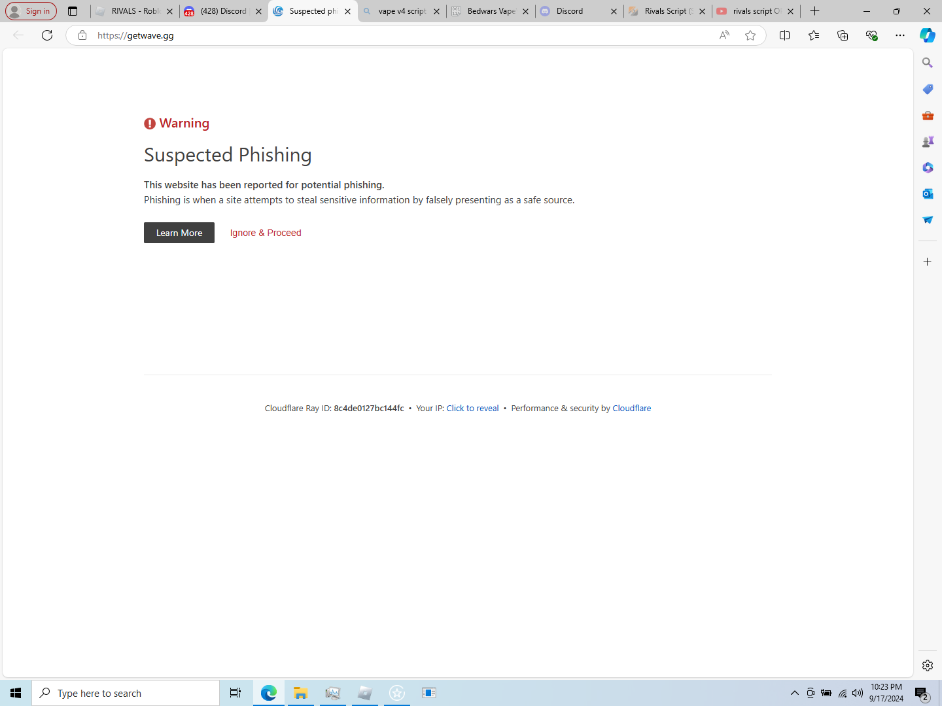Open the Favorites list
This screenshot has height=706, width=942.
coord(814,35)
